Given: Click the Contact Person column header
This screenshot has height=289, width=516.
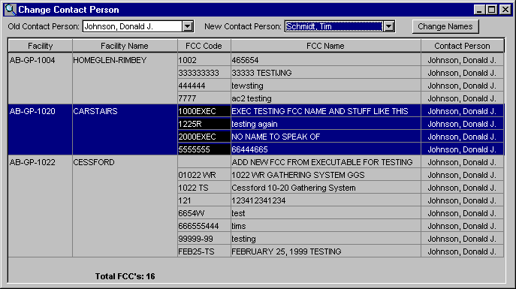Looking at the screenshot, I should point(463,46).
